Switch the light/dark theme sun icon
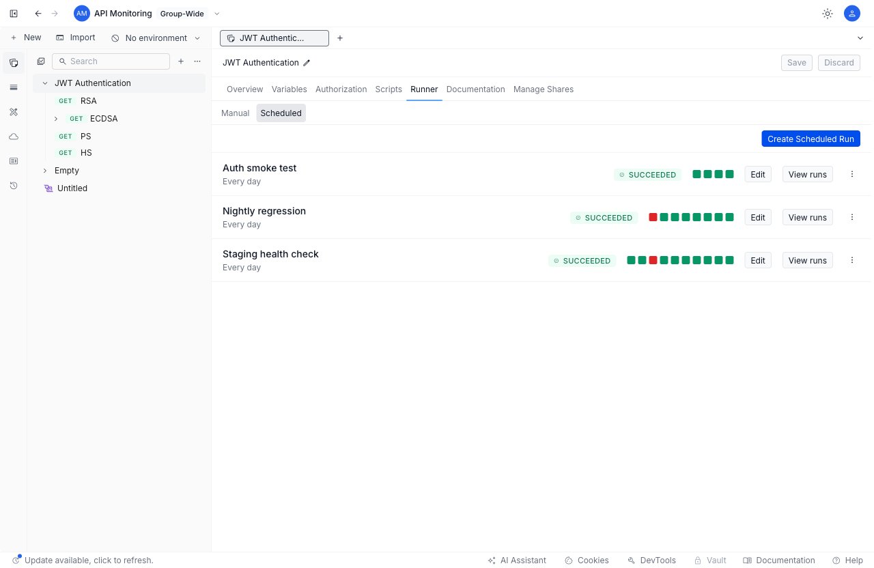The width and height of the screenshot is (874, 568). (828, 14)
